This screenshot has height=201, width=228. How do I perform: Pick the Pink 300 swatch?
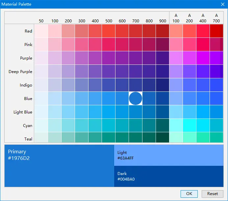(82, 44)
